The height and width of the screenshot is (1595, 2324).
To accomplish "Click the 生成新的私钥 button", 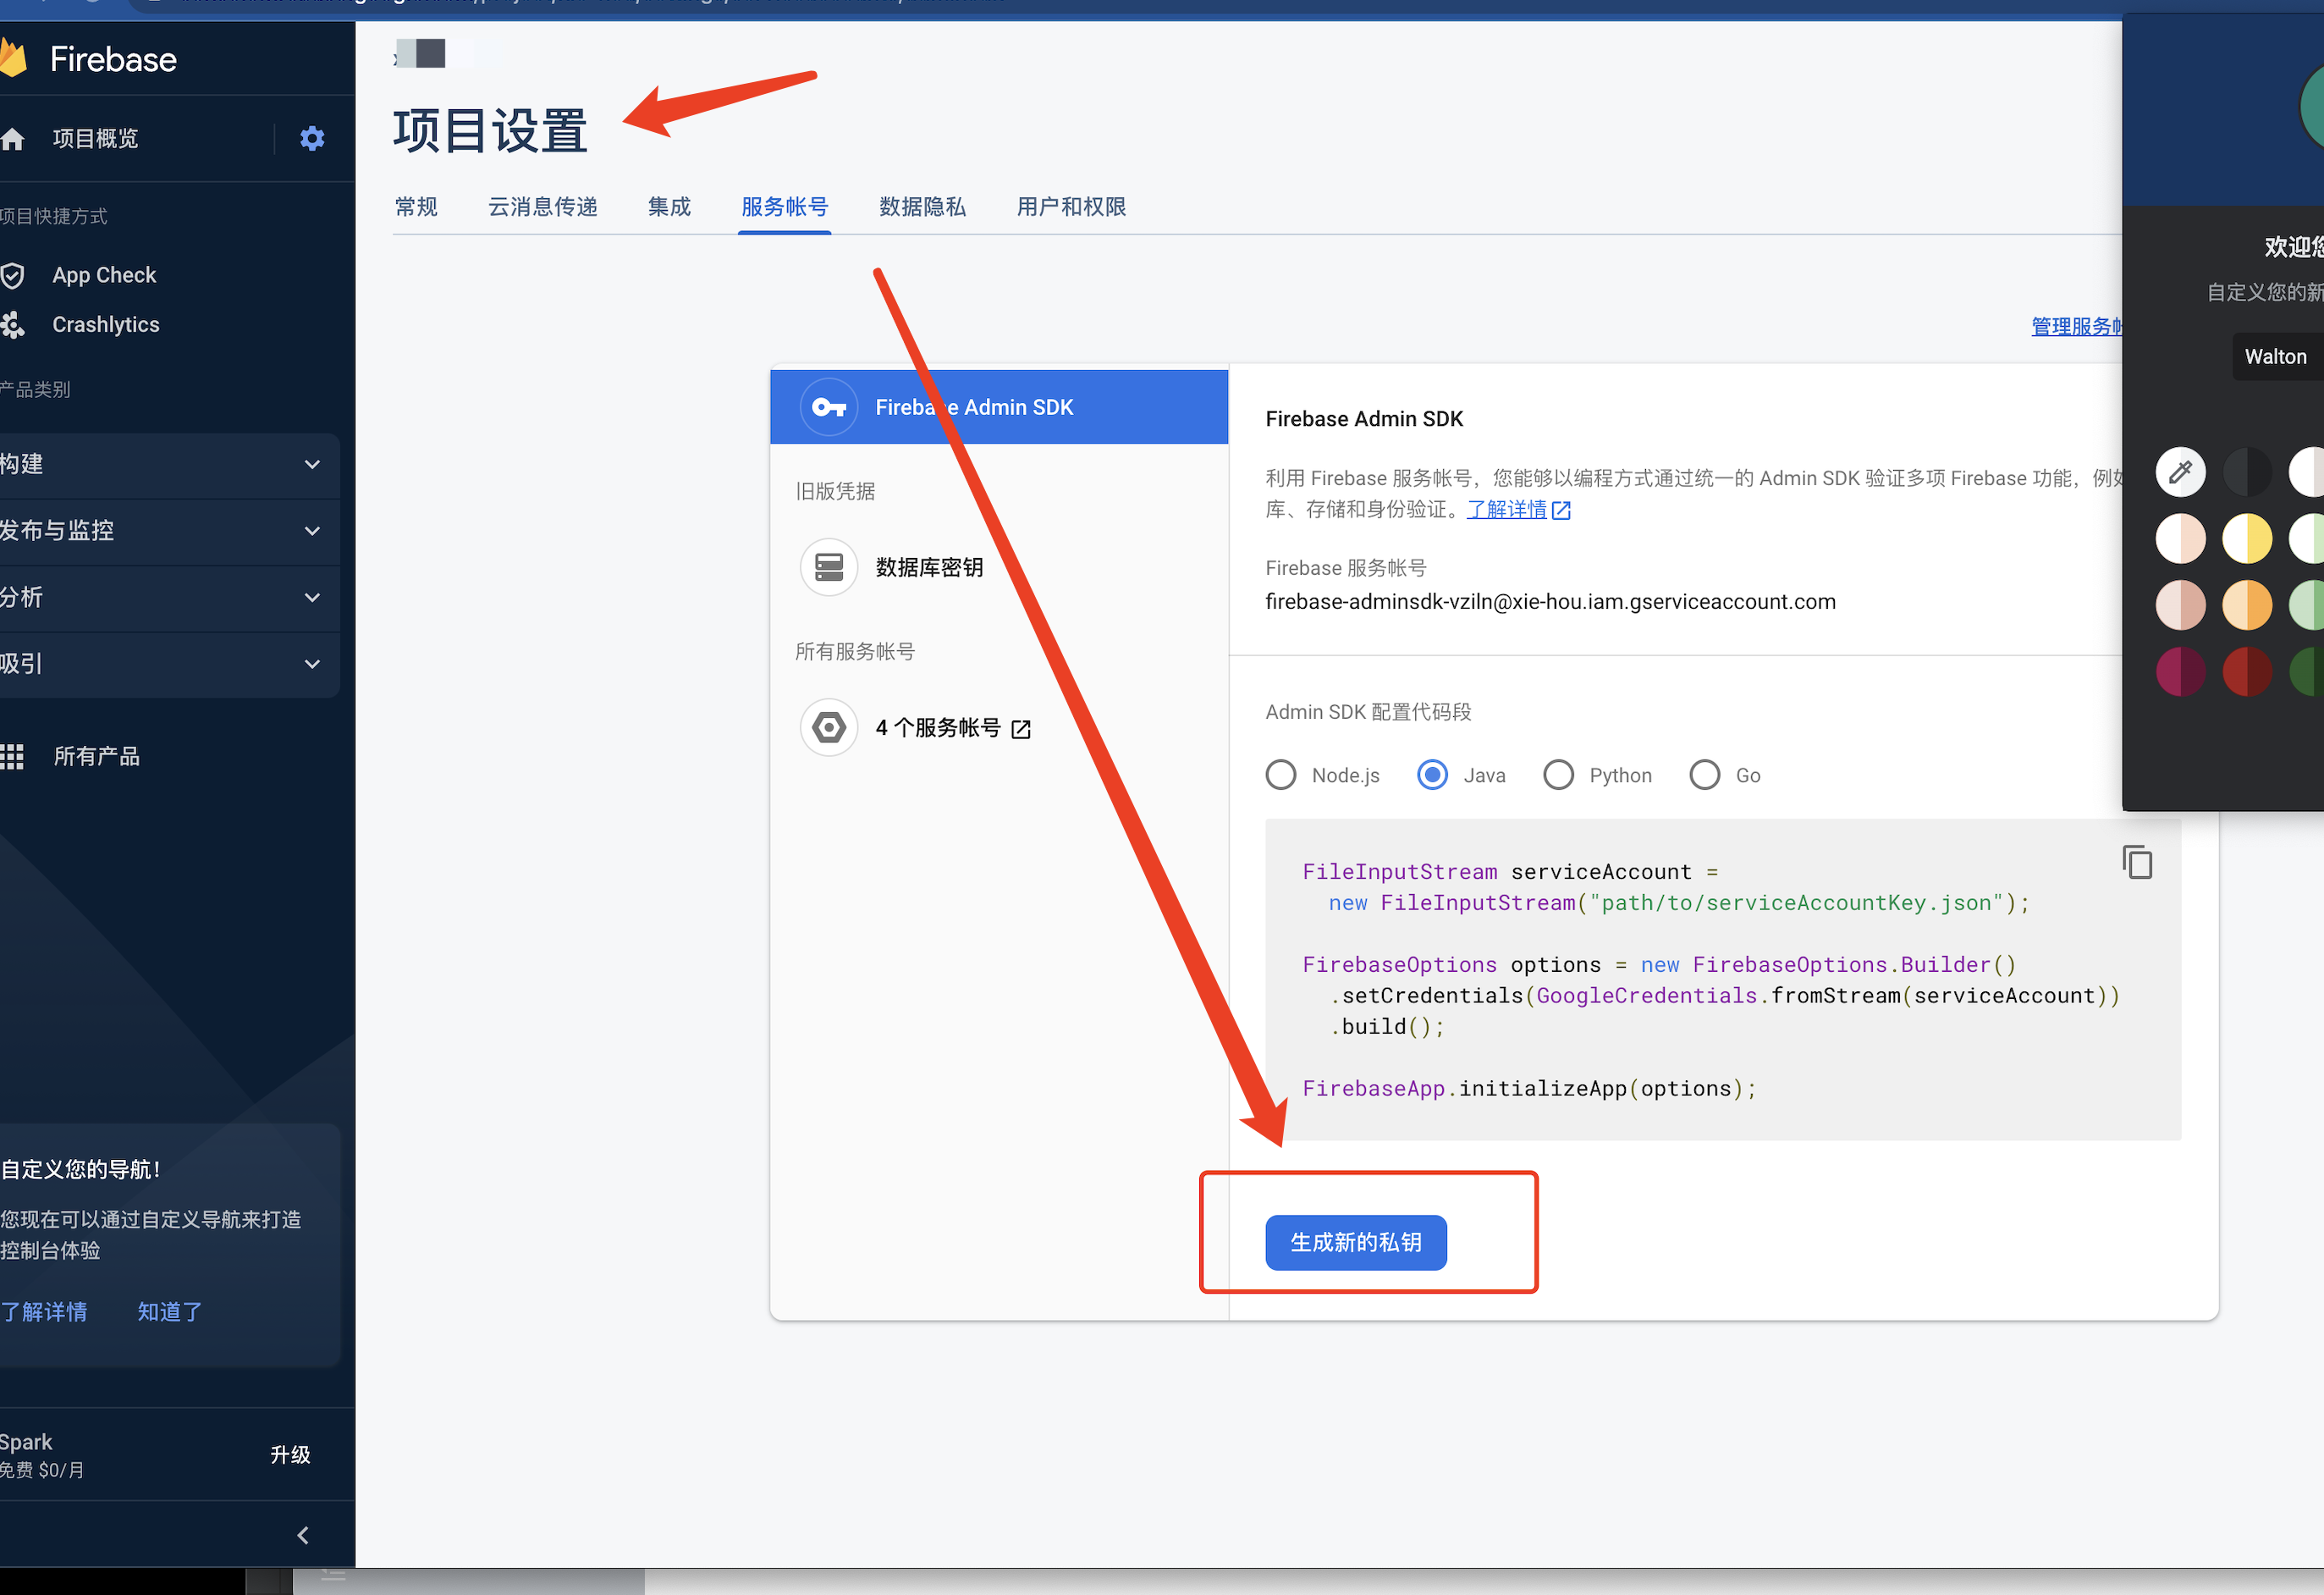I will (x=1355, y=1242).
